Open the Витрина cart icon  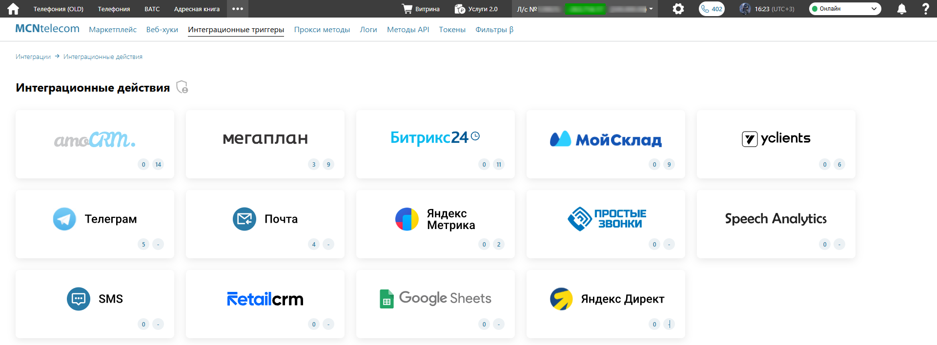407,9
